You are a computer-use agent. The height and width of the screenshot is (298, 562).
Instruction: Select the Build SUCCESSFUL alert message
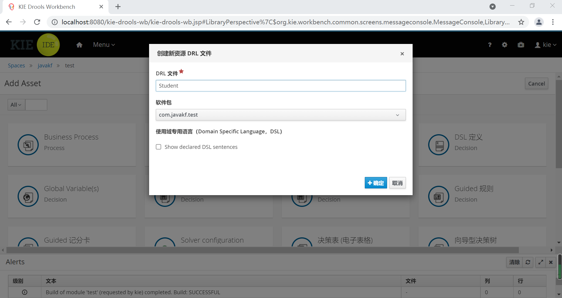coord(133,292)
